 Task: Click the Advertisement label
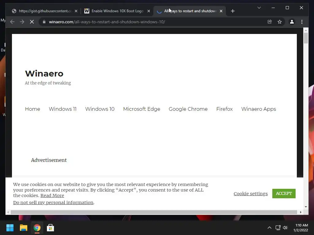point(49,160)
